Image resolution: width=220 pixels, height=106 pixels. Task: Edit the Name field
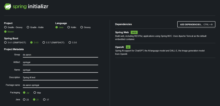point(60,70)
